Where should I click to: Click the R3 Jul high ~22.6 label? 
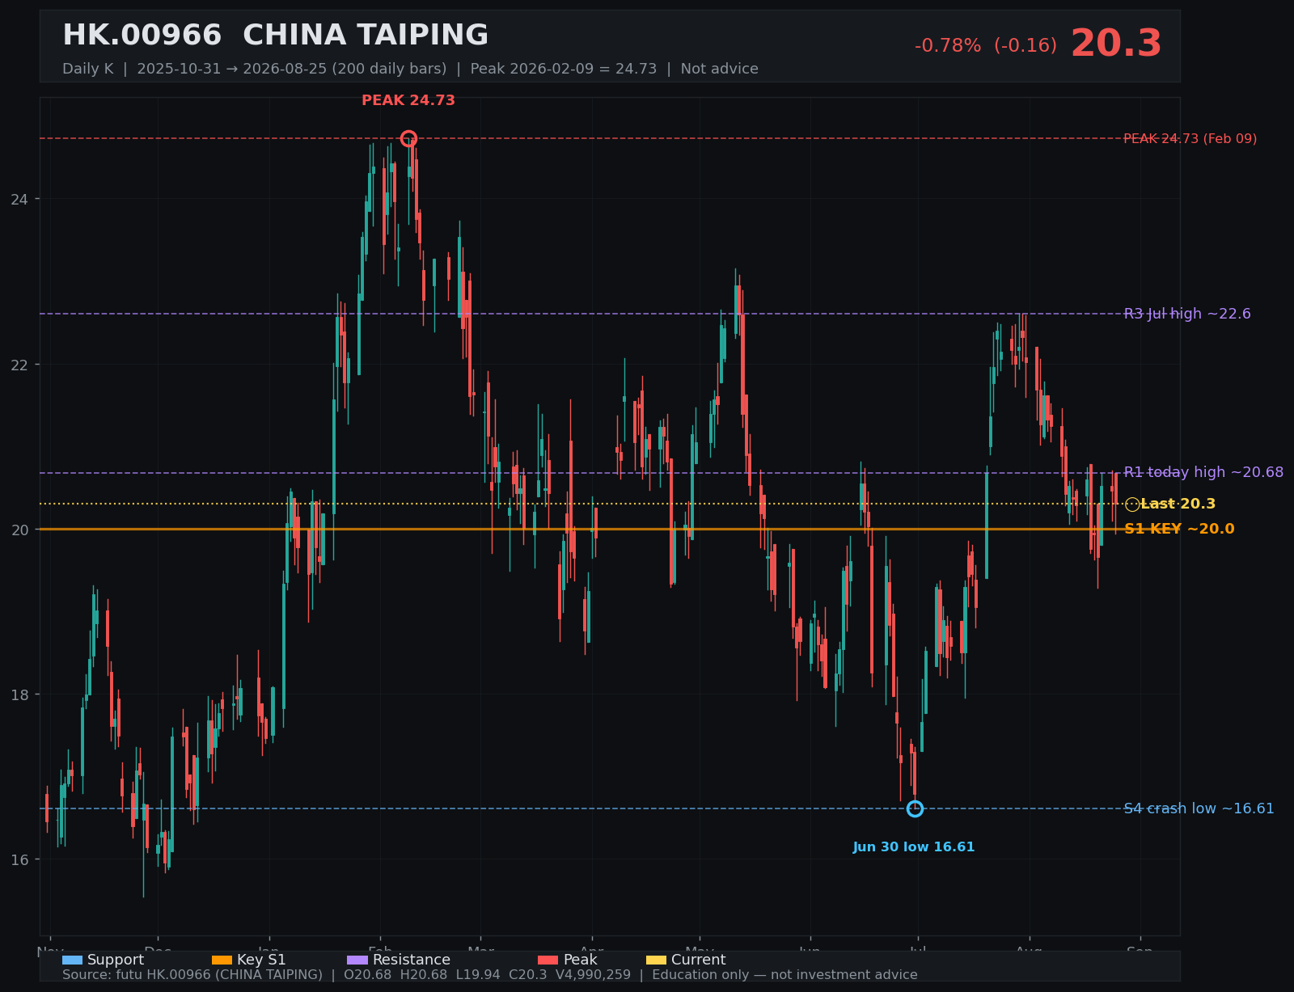point(1187,314)
